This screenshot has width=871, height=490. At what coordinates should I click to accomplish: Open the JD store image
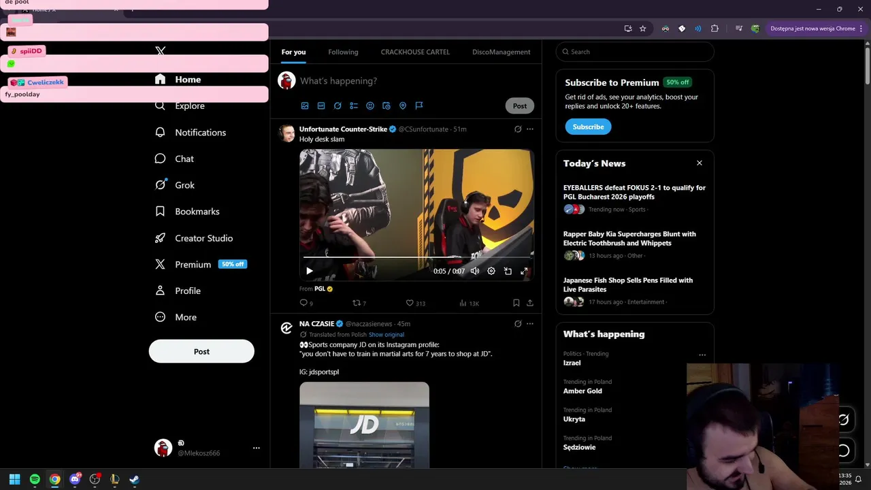[364, 425]
